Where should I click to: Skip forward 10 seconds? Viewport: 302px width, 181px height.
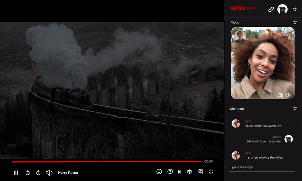pyautogui.click(x=39, y=173)
